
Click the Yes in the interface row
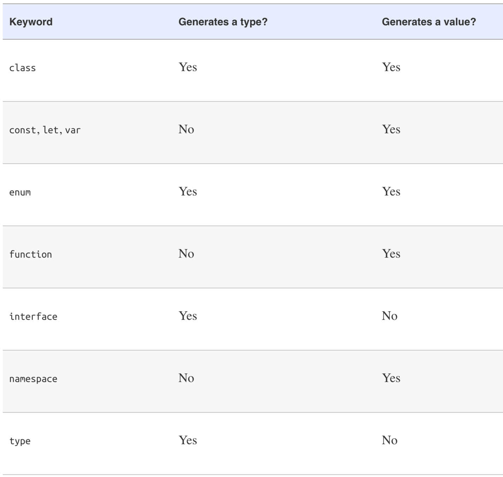point(188,316)
